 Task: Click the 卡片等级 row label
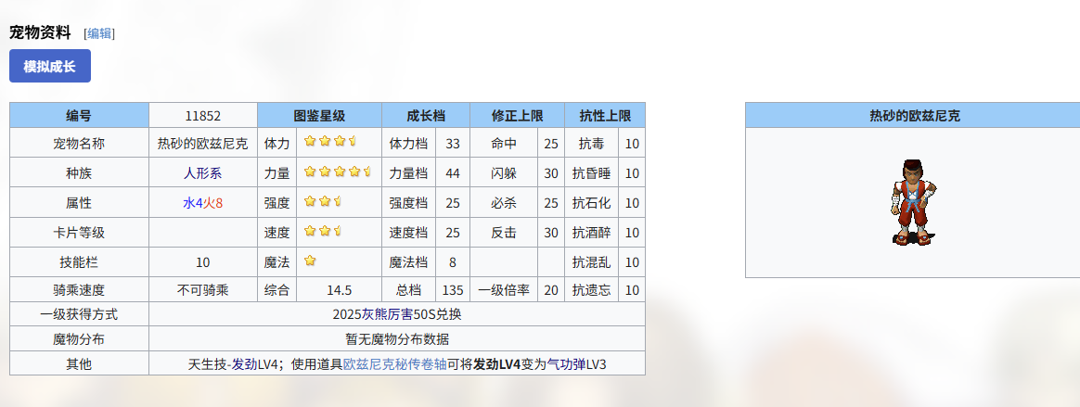tap(79, 233)
